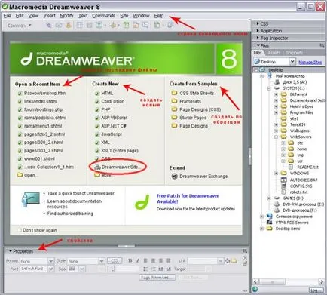Click the Comment icon in Insert bar
The width and height of the screenshot is (327, 295).
click(x=145, y=25)
